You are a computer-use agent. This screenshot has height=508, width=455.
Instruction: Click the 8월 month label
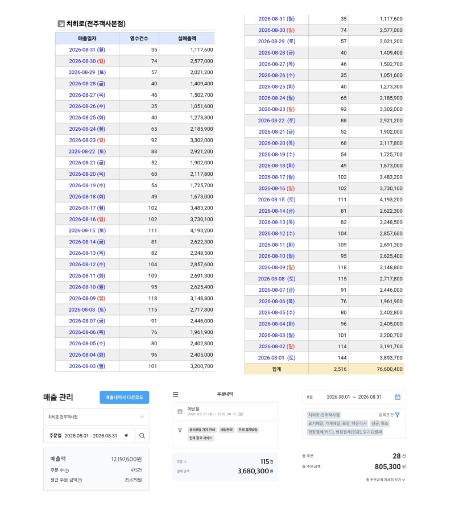309,397
